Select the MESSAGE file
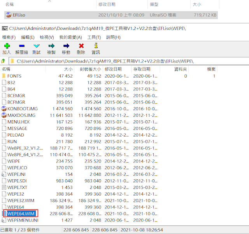Screen dimensions: 249x234 tap(17, 128)
